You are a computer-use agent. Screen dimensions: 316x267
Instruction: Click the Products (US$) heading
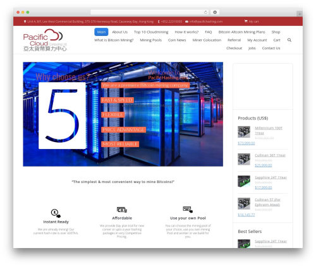pyautogui.click(x=253, y=118)
